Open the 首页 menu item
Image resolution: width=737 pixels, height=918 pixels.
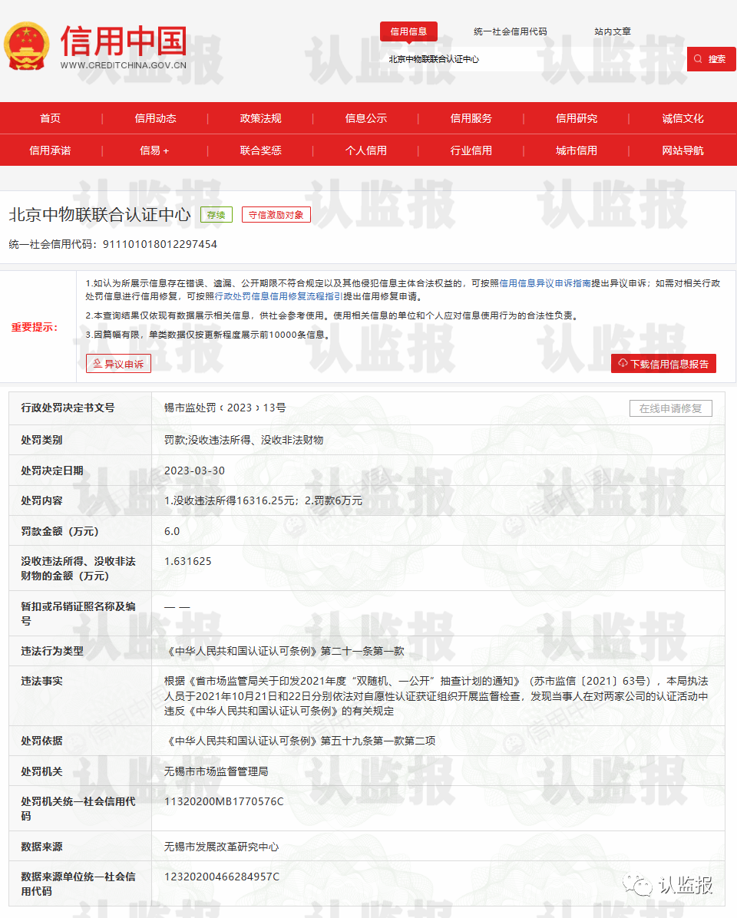tap(51, 118)
